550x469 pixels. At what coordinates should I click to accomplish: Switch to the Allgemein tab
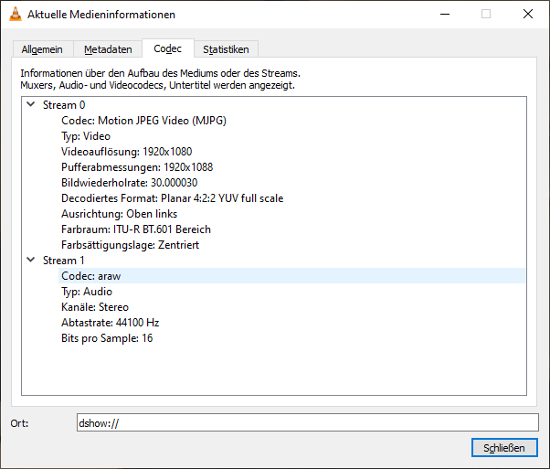pos(42,49)
